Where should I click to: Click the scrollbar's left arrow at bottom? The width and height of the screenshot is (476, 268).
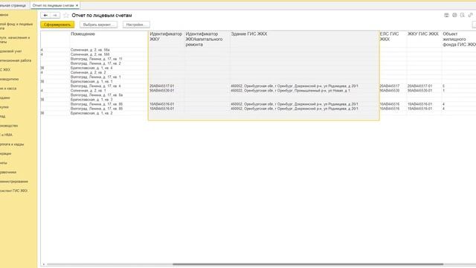tap(43, 264)
